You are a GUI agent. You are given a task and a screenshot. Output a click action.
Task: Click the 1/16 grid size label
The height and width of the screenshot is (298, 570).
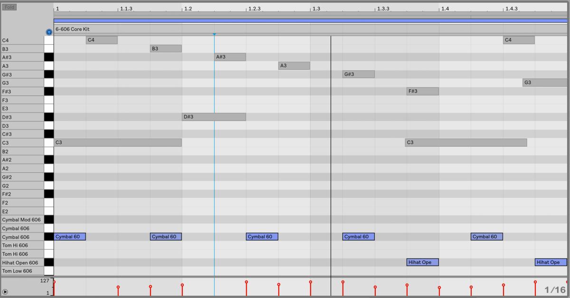555,289
